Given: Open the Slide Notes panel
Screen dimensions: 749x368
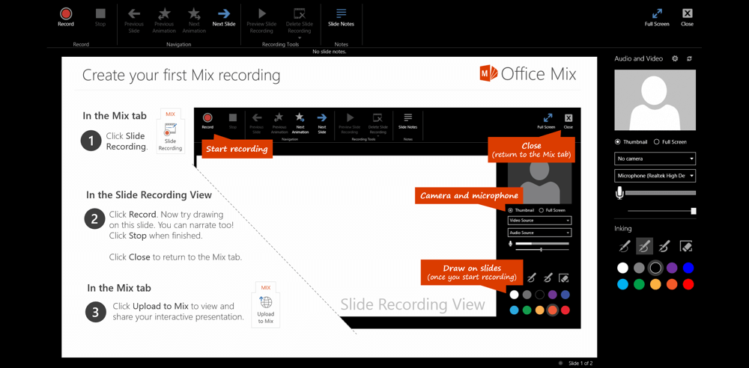Looking at the screenshot, I should point(341,17).
